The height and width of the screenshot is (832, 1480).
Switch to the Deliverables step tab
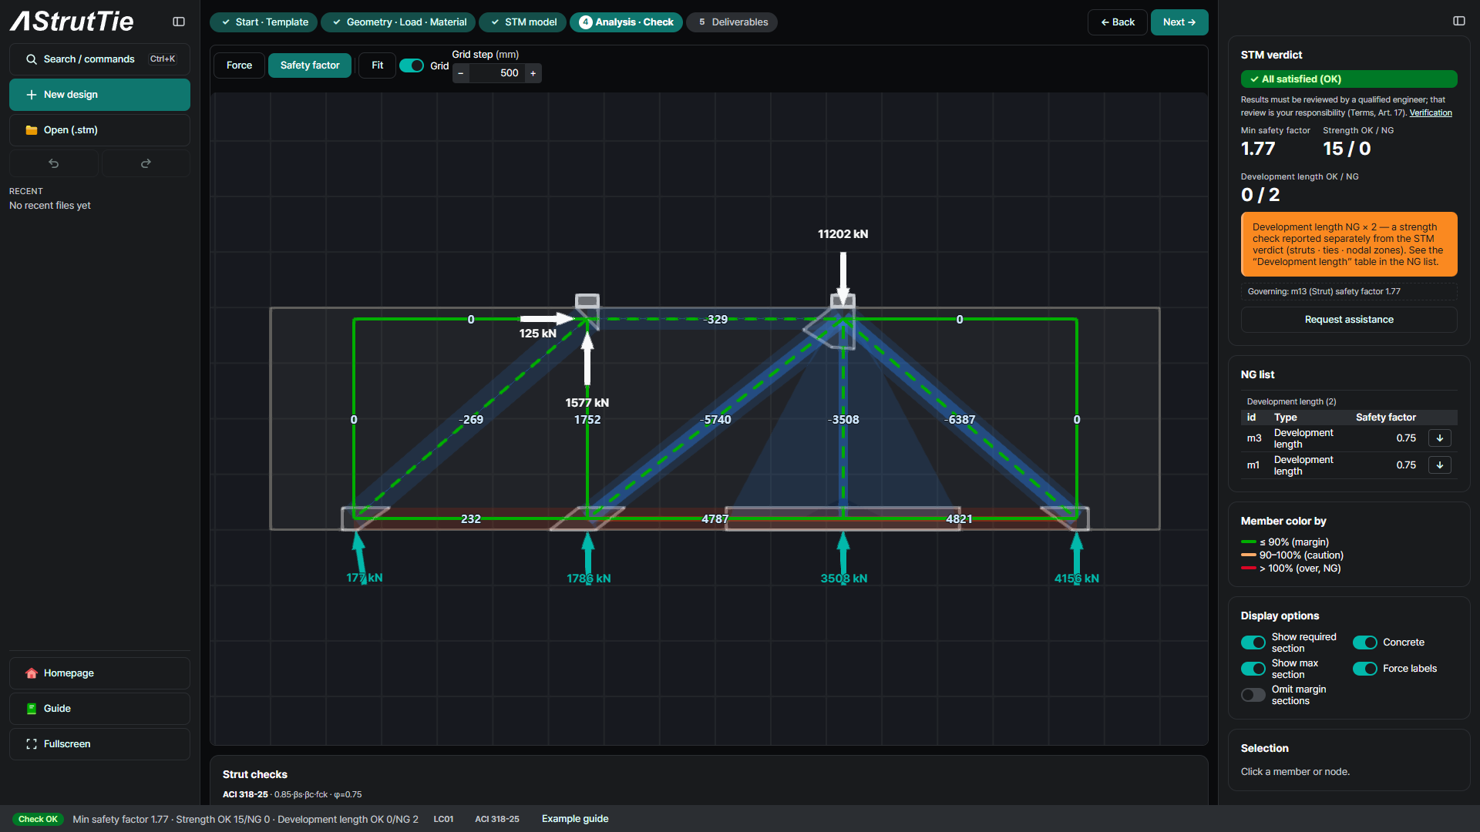(732, 22)
